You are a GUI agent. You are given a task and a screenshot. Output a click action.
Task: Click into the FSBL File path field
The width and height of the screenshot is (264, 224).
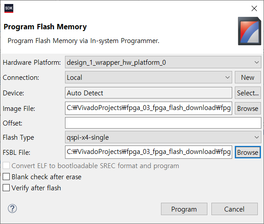[149, 152]
